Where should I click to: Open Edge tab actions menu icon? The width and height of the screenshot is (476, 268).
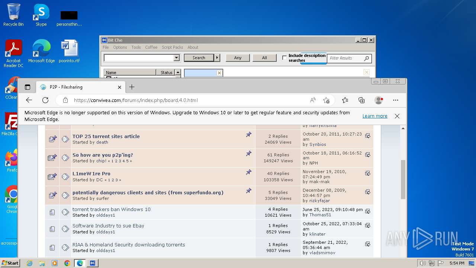[28, 87]
